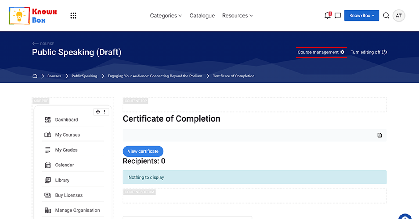Click the Public Speaking (Draft) title
The height and width of the screenshot is (219, 419).
click(x=77, y=52)
